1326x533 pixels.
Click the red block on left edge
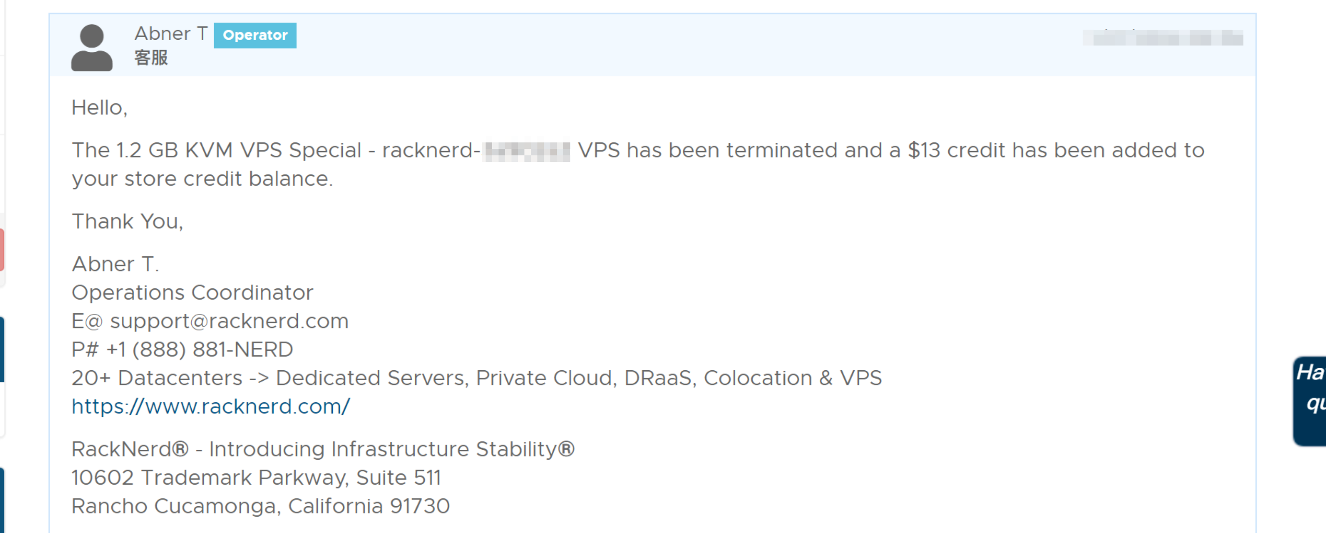(2, 249)
